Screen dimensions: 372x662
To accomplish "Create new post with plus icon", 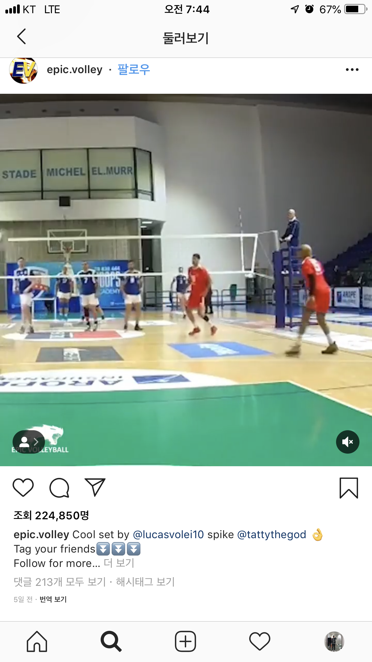I will click(x=185, y=642).
